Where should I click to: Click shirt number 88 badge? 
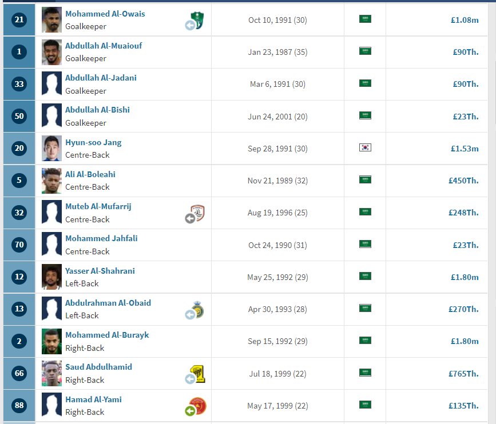click(19, 406)
